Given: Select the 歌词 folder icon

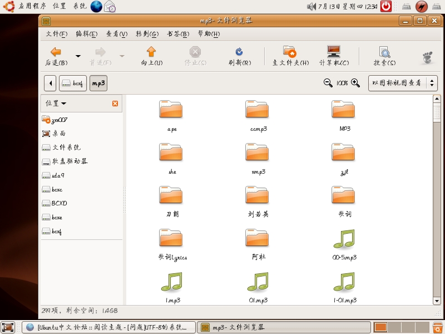Looking at the screenshot, I should tap(343, 195).
